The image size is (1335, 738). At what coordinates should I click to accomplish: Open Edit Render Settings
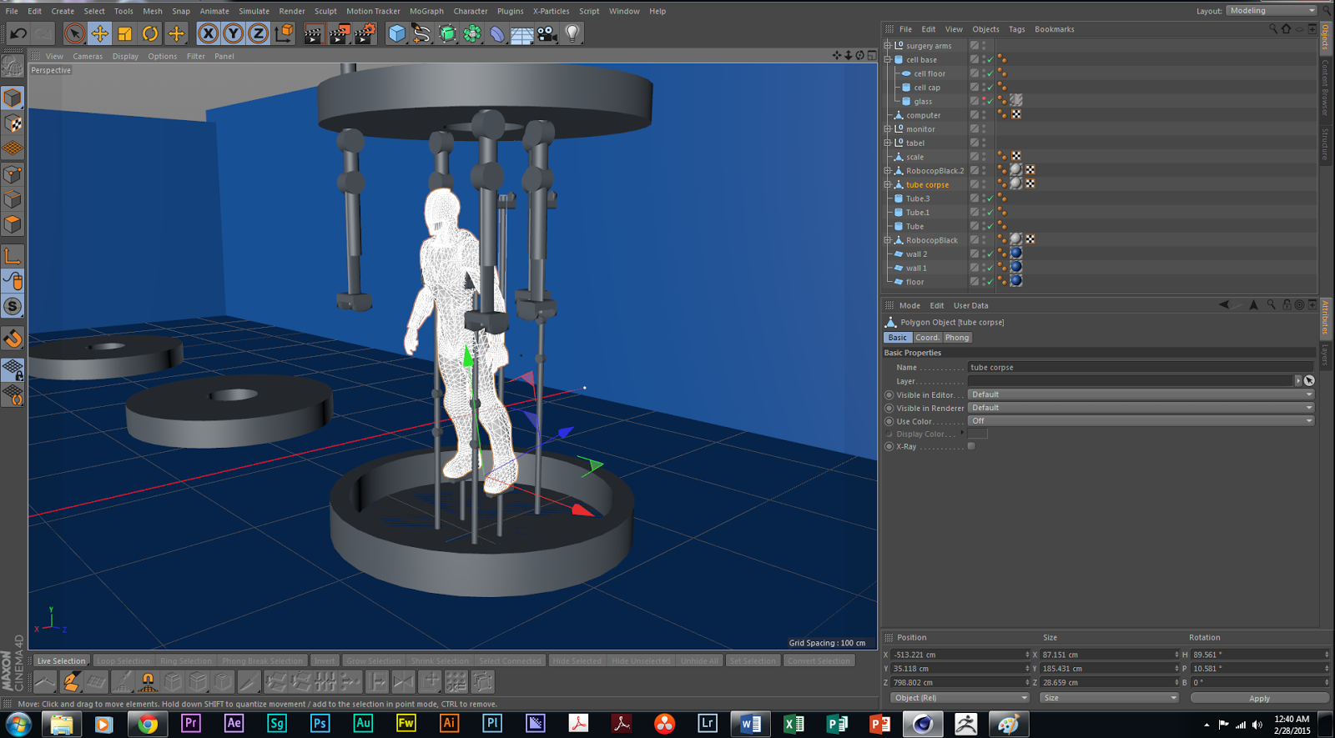(x=365, y=33)
